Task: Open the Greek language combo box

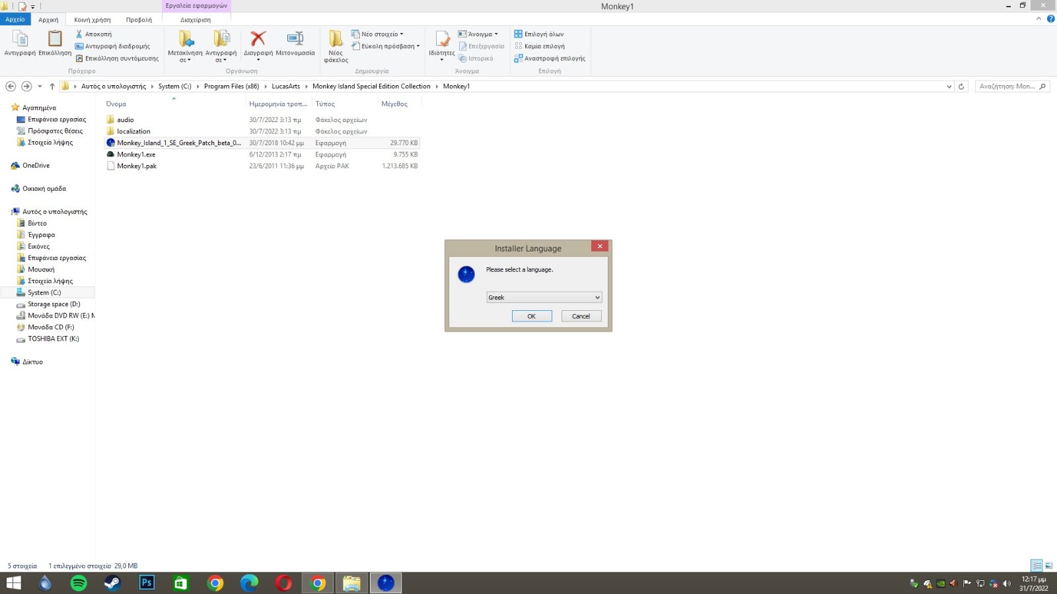Action: coord(544,298)
